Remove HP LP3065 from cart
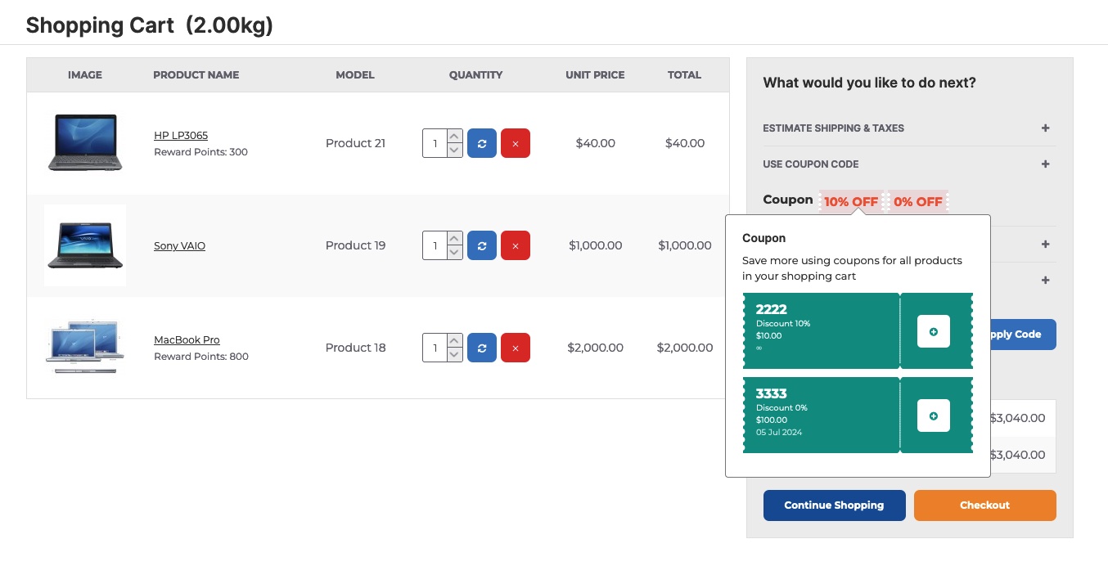Viewport: 1108px width, 566px height. coord(516,143)
